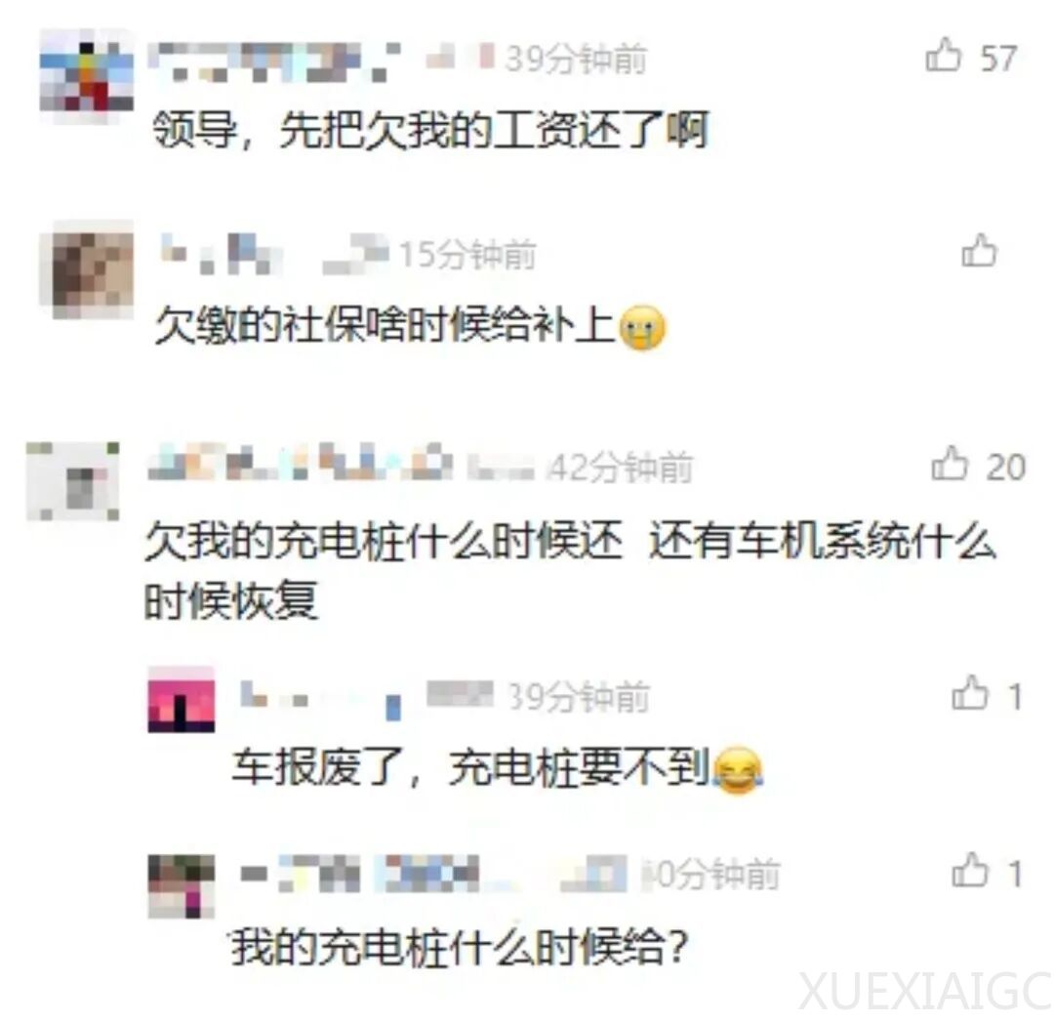Select comment text 领导，先把欠我的工资还了啊
1054x1022 pixels.
click(431, 130)
